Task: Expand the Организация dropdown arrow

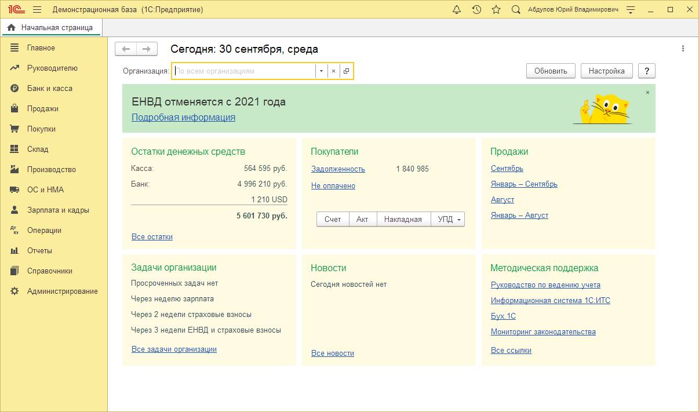Action: point(321,71)
